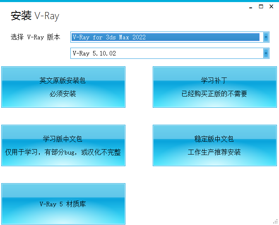Click the 安装 V-Ray title text
279x225 pixels.
point(35,16)
